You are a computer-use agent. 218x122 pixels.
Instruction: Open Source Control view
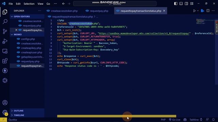pyautogui.click(x=5, y=32)
